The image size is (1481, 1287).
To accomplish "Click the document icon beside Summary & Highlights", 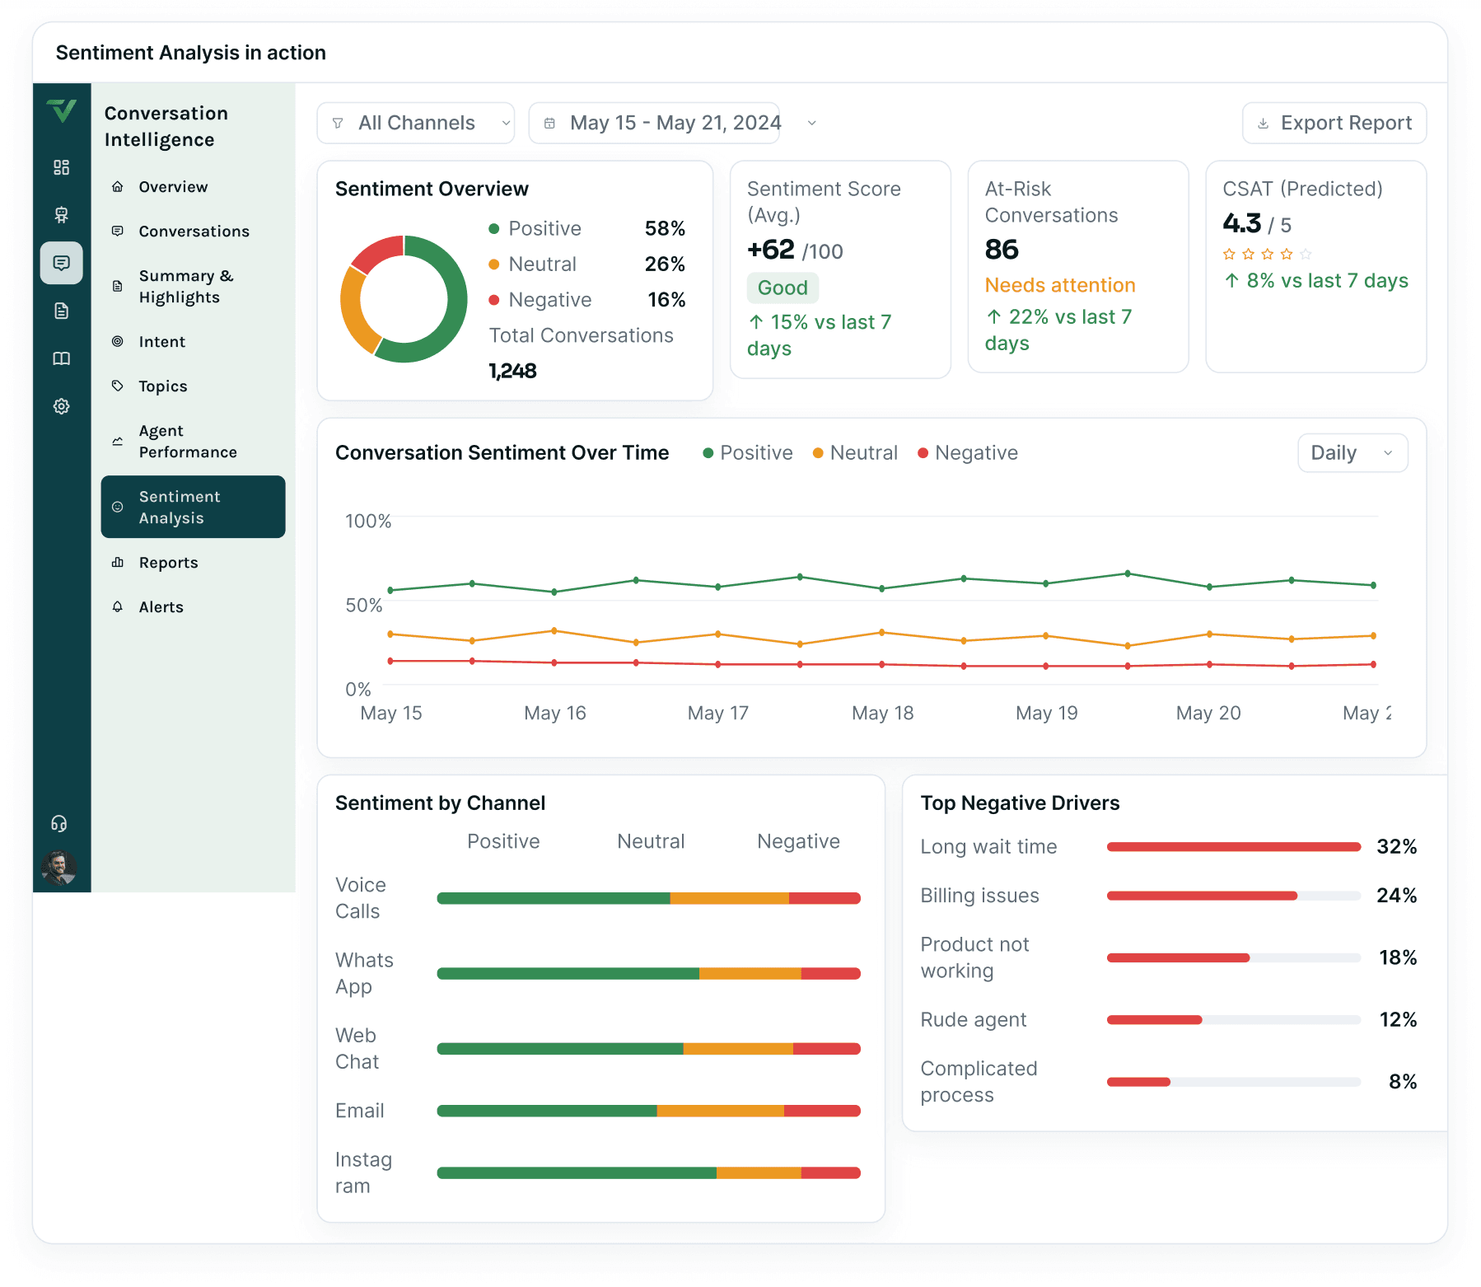I will (x=118, y=287).
